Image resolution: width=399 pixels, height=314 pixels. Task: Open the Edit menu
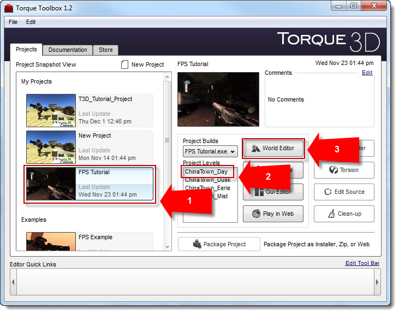coord(31,22)
